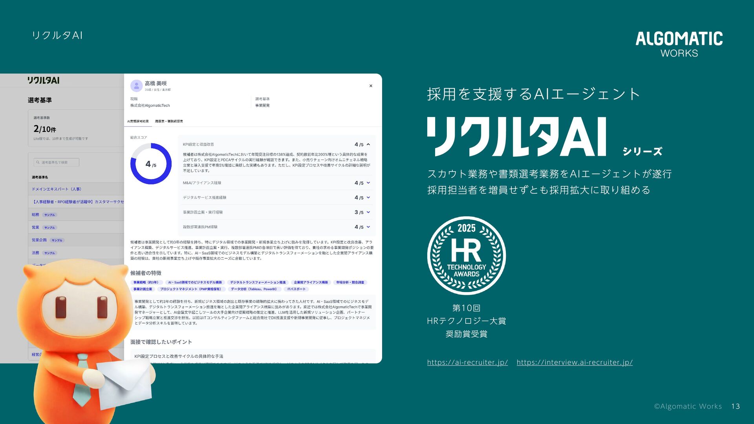The width and height of the screenshot is (754, 424).
Task: Click the リクルタAI logo in the app header
Action: click(43, 80)
